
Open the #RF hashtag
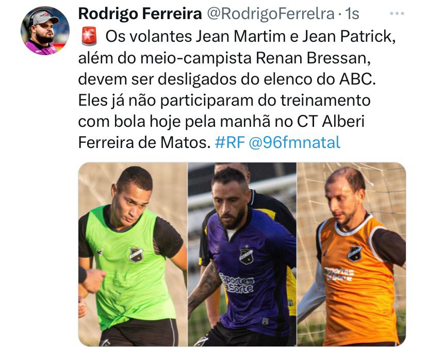coord(230,142)
